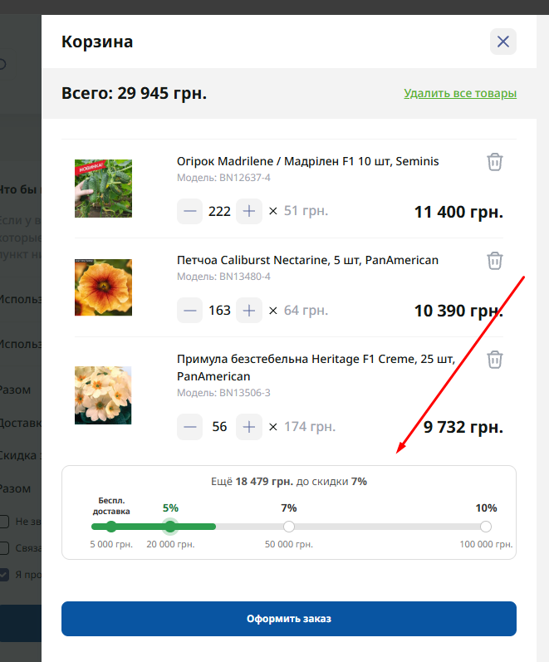Screen dimensions: 549x662
Task: Click model text BN12637-4
Action: pos(244,178)
